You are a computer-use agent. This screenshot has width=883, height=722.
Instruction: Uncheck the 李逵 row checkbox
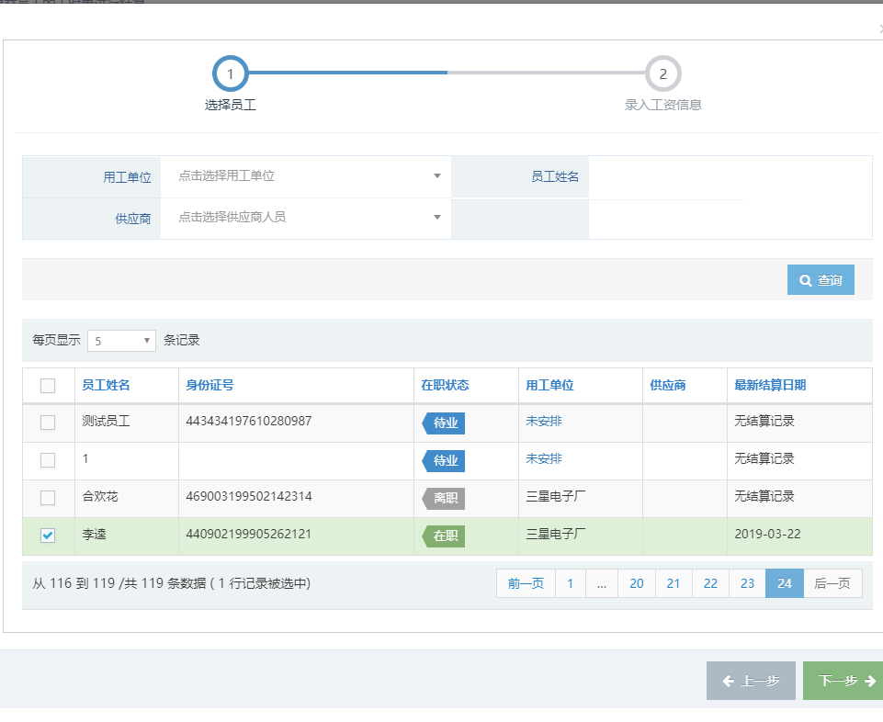click(48, 536)
